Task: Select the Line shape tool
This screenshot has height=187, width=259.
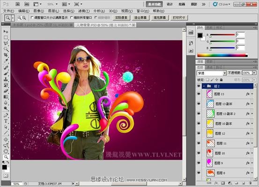Action: tap(6, 133)
